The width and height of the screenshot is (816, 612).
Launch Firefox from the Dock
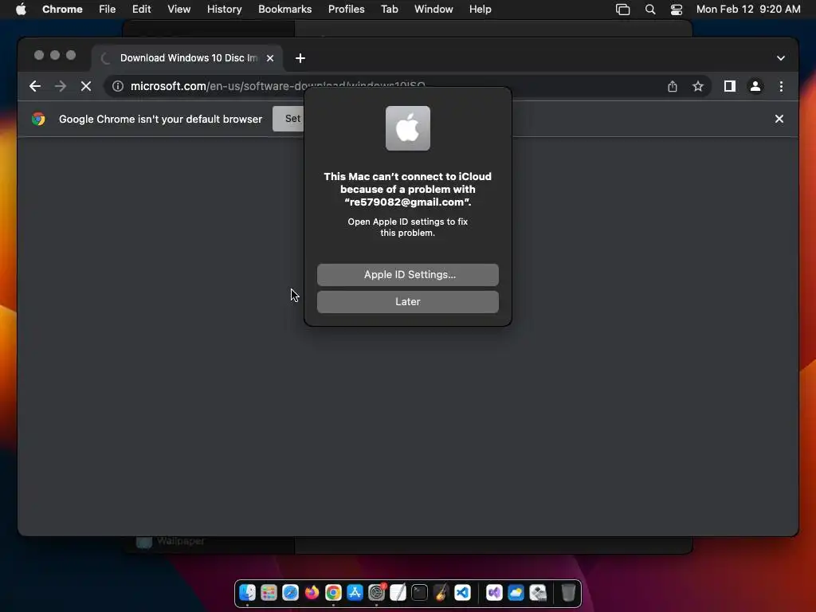pyautogui.click(x=312, y=593)
